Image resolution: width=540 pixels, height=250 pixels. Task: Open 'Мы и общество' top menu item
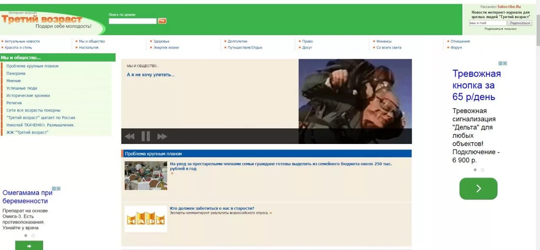click(92, 41)
